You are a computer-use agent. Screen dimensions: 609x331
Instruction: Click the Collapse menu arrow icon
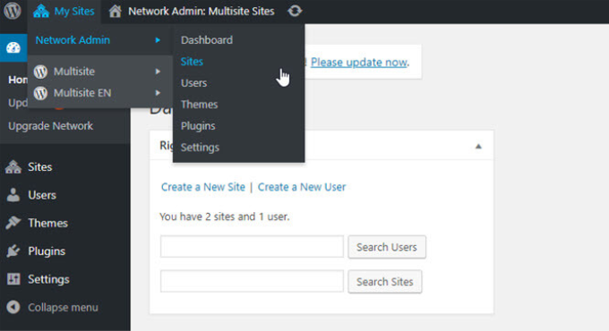13,308
